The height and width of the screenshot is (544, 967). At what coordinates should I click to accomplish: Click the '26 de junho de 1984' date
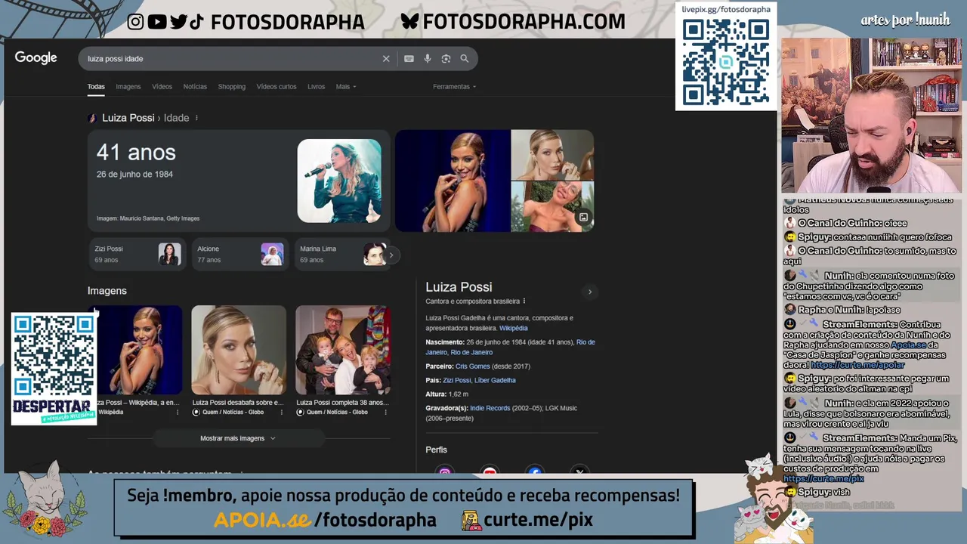pos(134,175)
